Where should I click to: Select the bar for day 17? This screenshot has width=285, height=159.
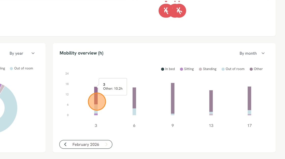[x=249, y=101]
